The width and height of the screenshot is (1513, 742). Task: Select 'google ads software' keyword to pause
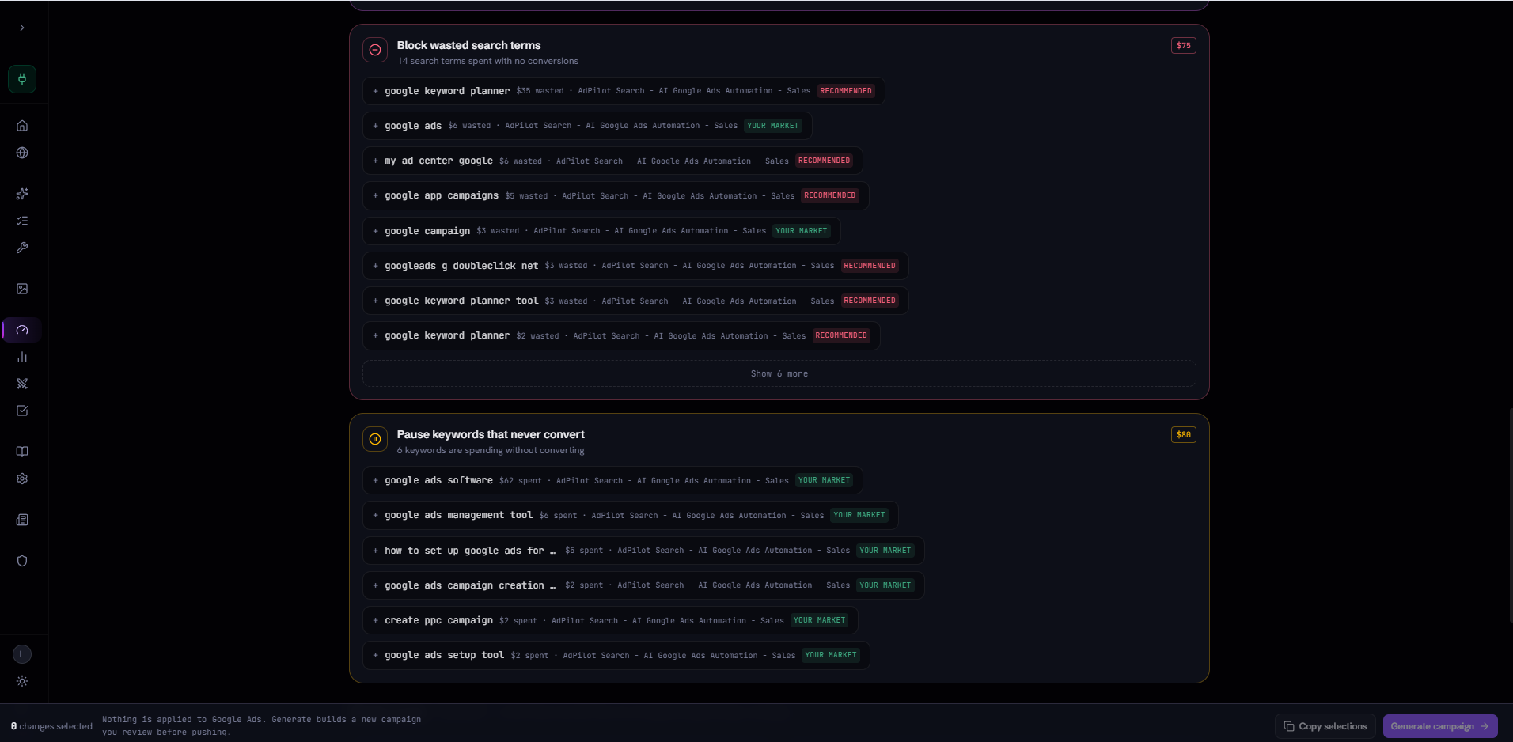click(x=612, y=480)
